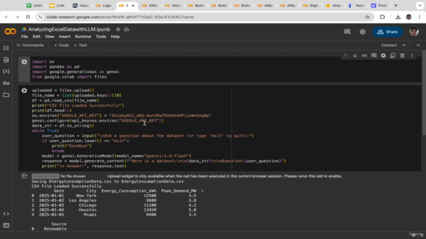Add a new Text cell

(80, 45)
